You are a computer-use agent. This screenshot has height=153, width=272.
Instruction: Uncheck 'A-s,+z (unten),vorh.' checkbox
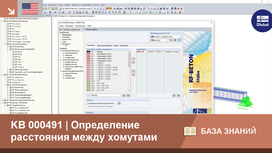pyautogui.click(x=11, y=110)
